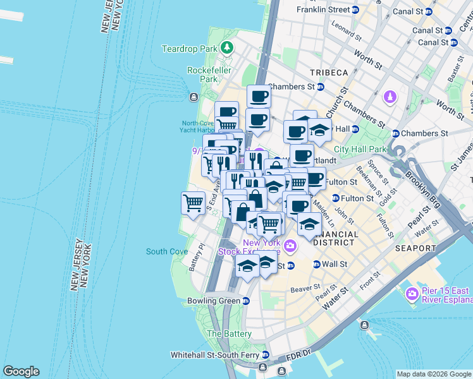
Task: Select topmost Canal St subway icon
Action: [x=429, y=12]
